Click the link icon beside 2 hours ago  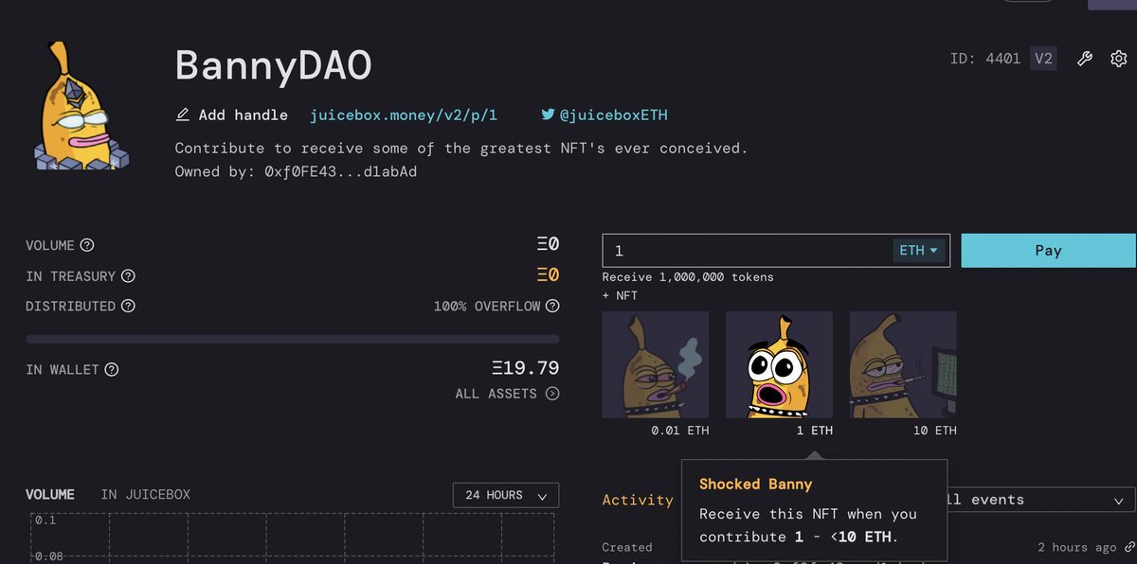pos(1128,548)
